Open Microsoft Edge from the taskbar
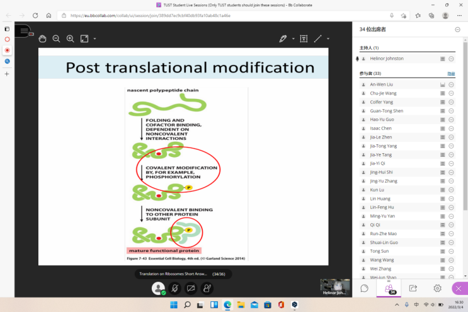The width and height of the screenshot is (468, 312). [x=227, y=305]
